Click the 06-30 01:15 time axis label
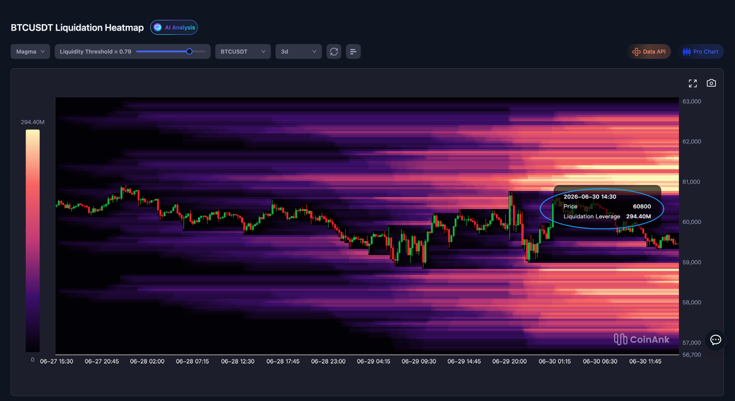This screenshot has width=735, height=401. point(555,362)
